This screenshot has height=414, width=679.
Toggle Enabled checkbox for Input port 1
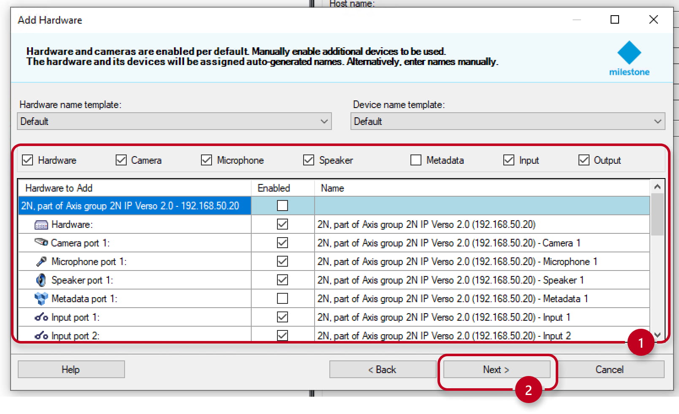pyautogui.click(x=282, y=317)
